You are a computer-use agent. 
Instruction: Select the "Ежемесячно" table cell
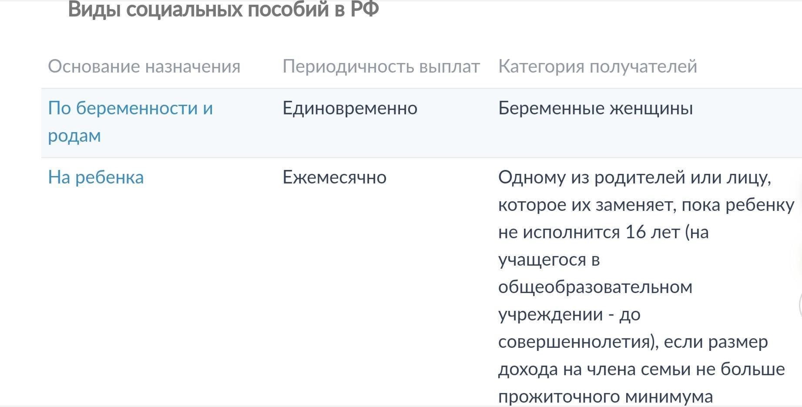tap(334, 177)
